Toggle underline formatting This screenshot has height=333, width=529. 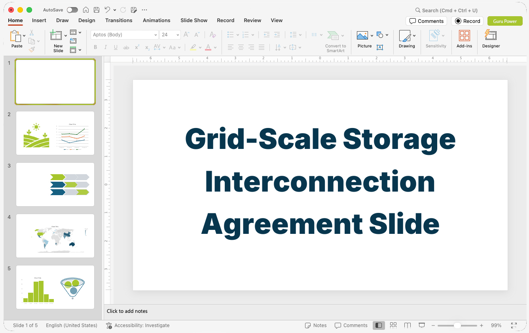click(116, 47)
